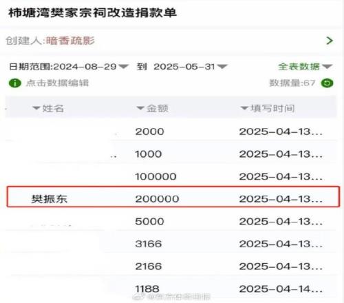Click the amount 200000 cell
The width and height of the screenshot is (344, 303).
[157, 199]
